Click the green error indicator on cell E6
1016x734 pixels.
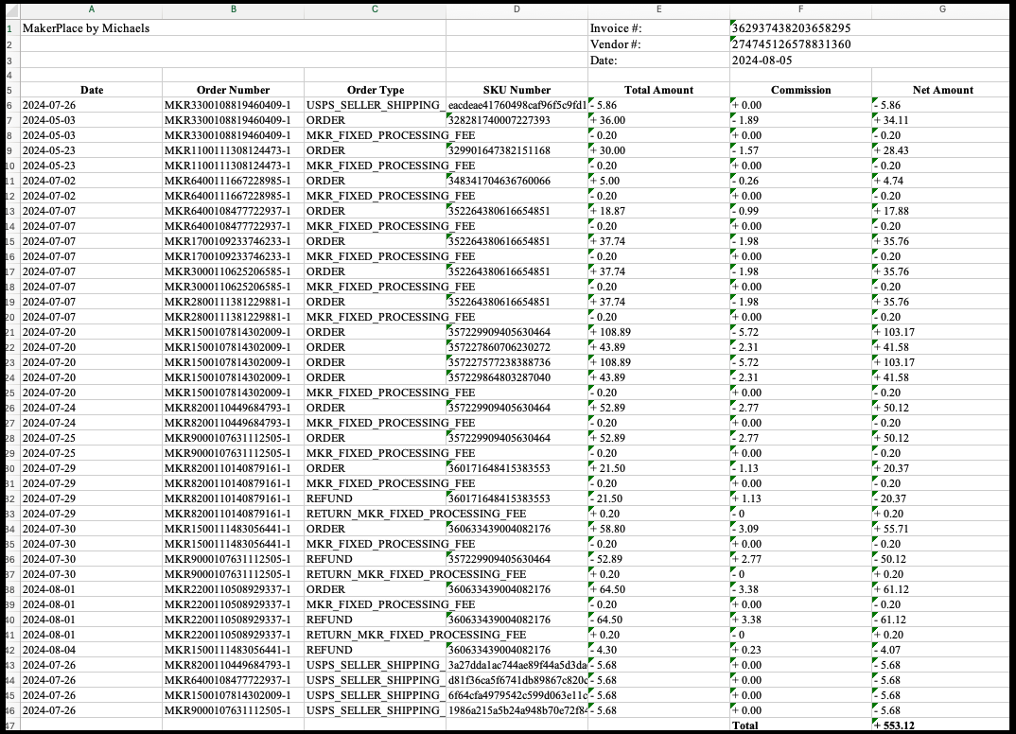pos(588,99)
